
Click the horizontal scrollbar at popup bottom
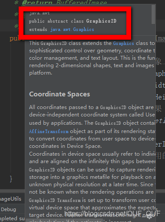pyautogui.click(x=65, y=220)
